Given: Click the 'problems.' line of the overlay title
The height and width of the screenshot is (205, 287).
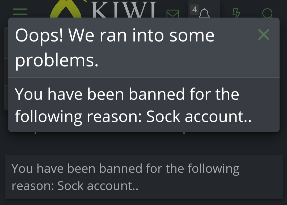Looking at the screenshot, I should (x=57, y=61).
